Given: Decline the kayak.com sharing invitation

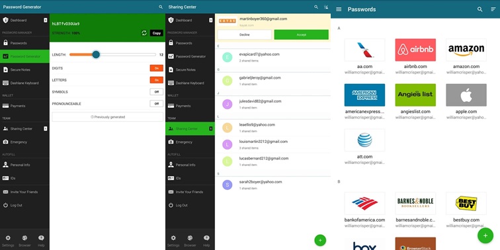Looking at the screenshot, I should click(245, 35).
